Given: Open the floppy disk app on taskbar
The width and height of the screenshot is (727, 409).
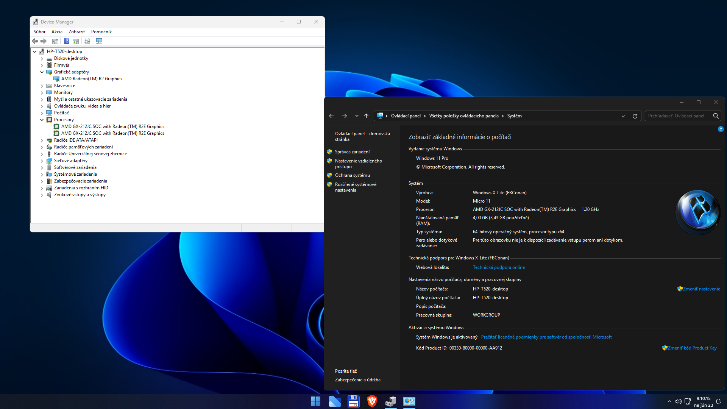Looking at the screenshot, I should 353,401.
